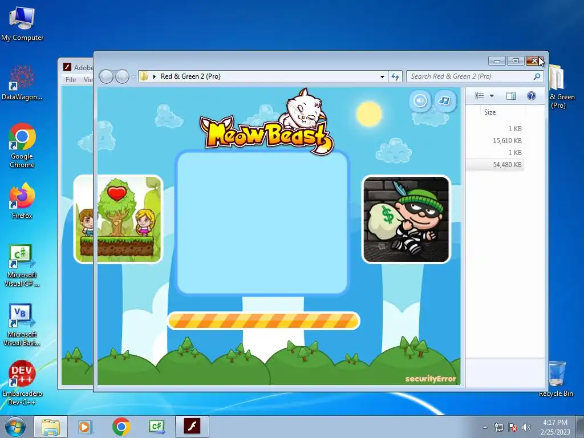Viewport: 584px width, 438px height.
Task: Click the orange striped loading bar
Action: [x=263, y=321]
